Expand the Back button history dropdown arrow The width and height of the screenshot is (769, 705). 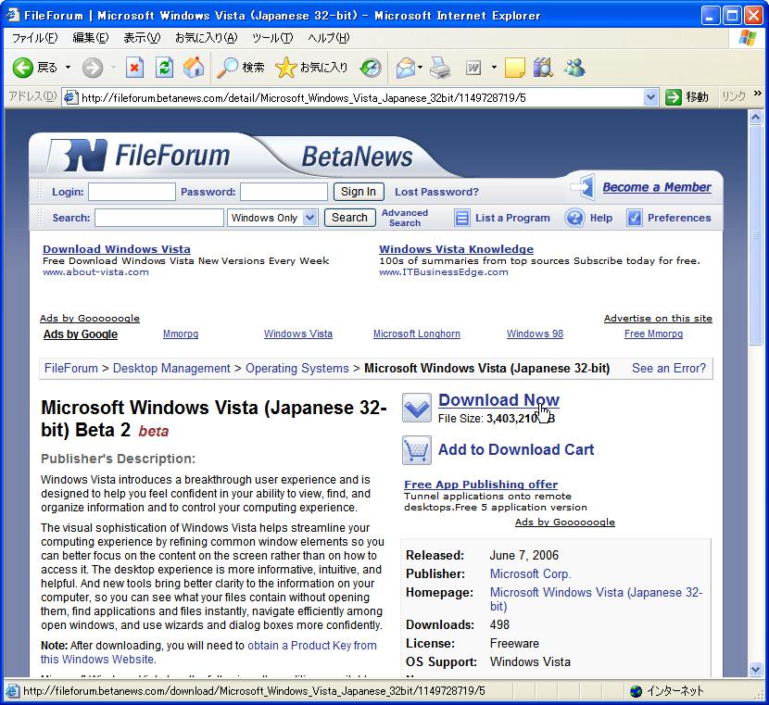point(69,68)
